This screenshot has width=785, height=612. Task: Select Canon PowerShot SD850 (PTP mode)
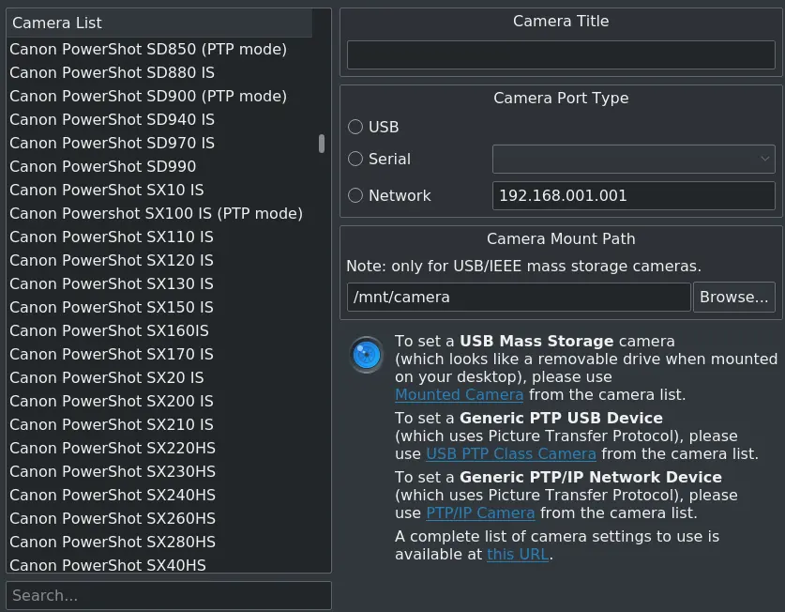click(x=147, y=49)
